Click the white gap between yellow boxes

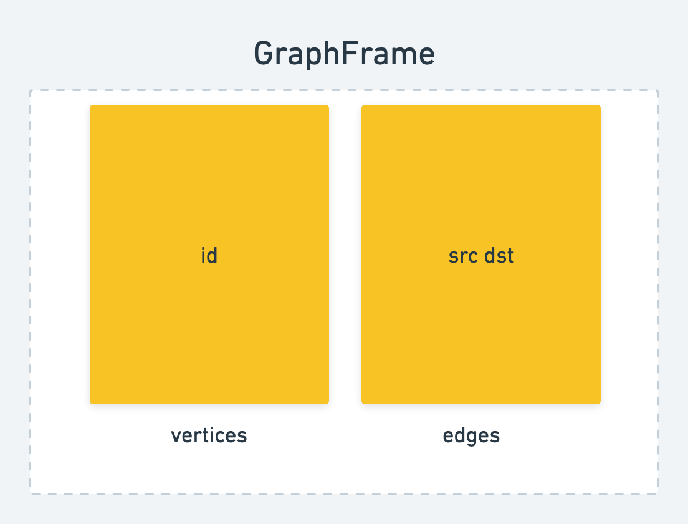pyautogui.click(x=345, y=255)
